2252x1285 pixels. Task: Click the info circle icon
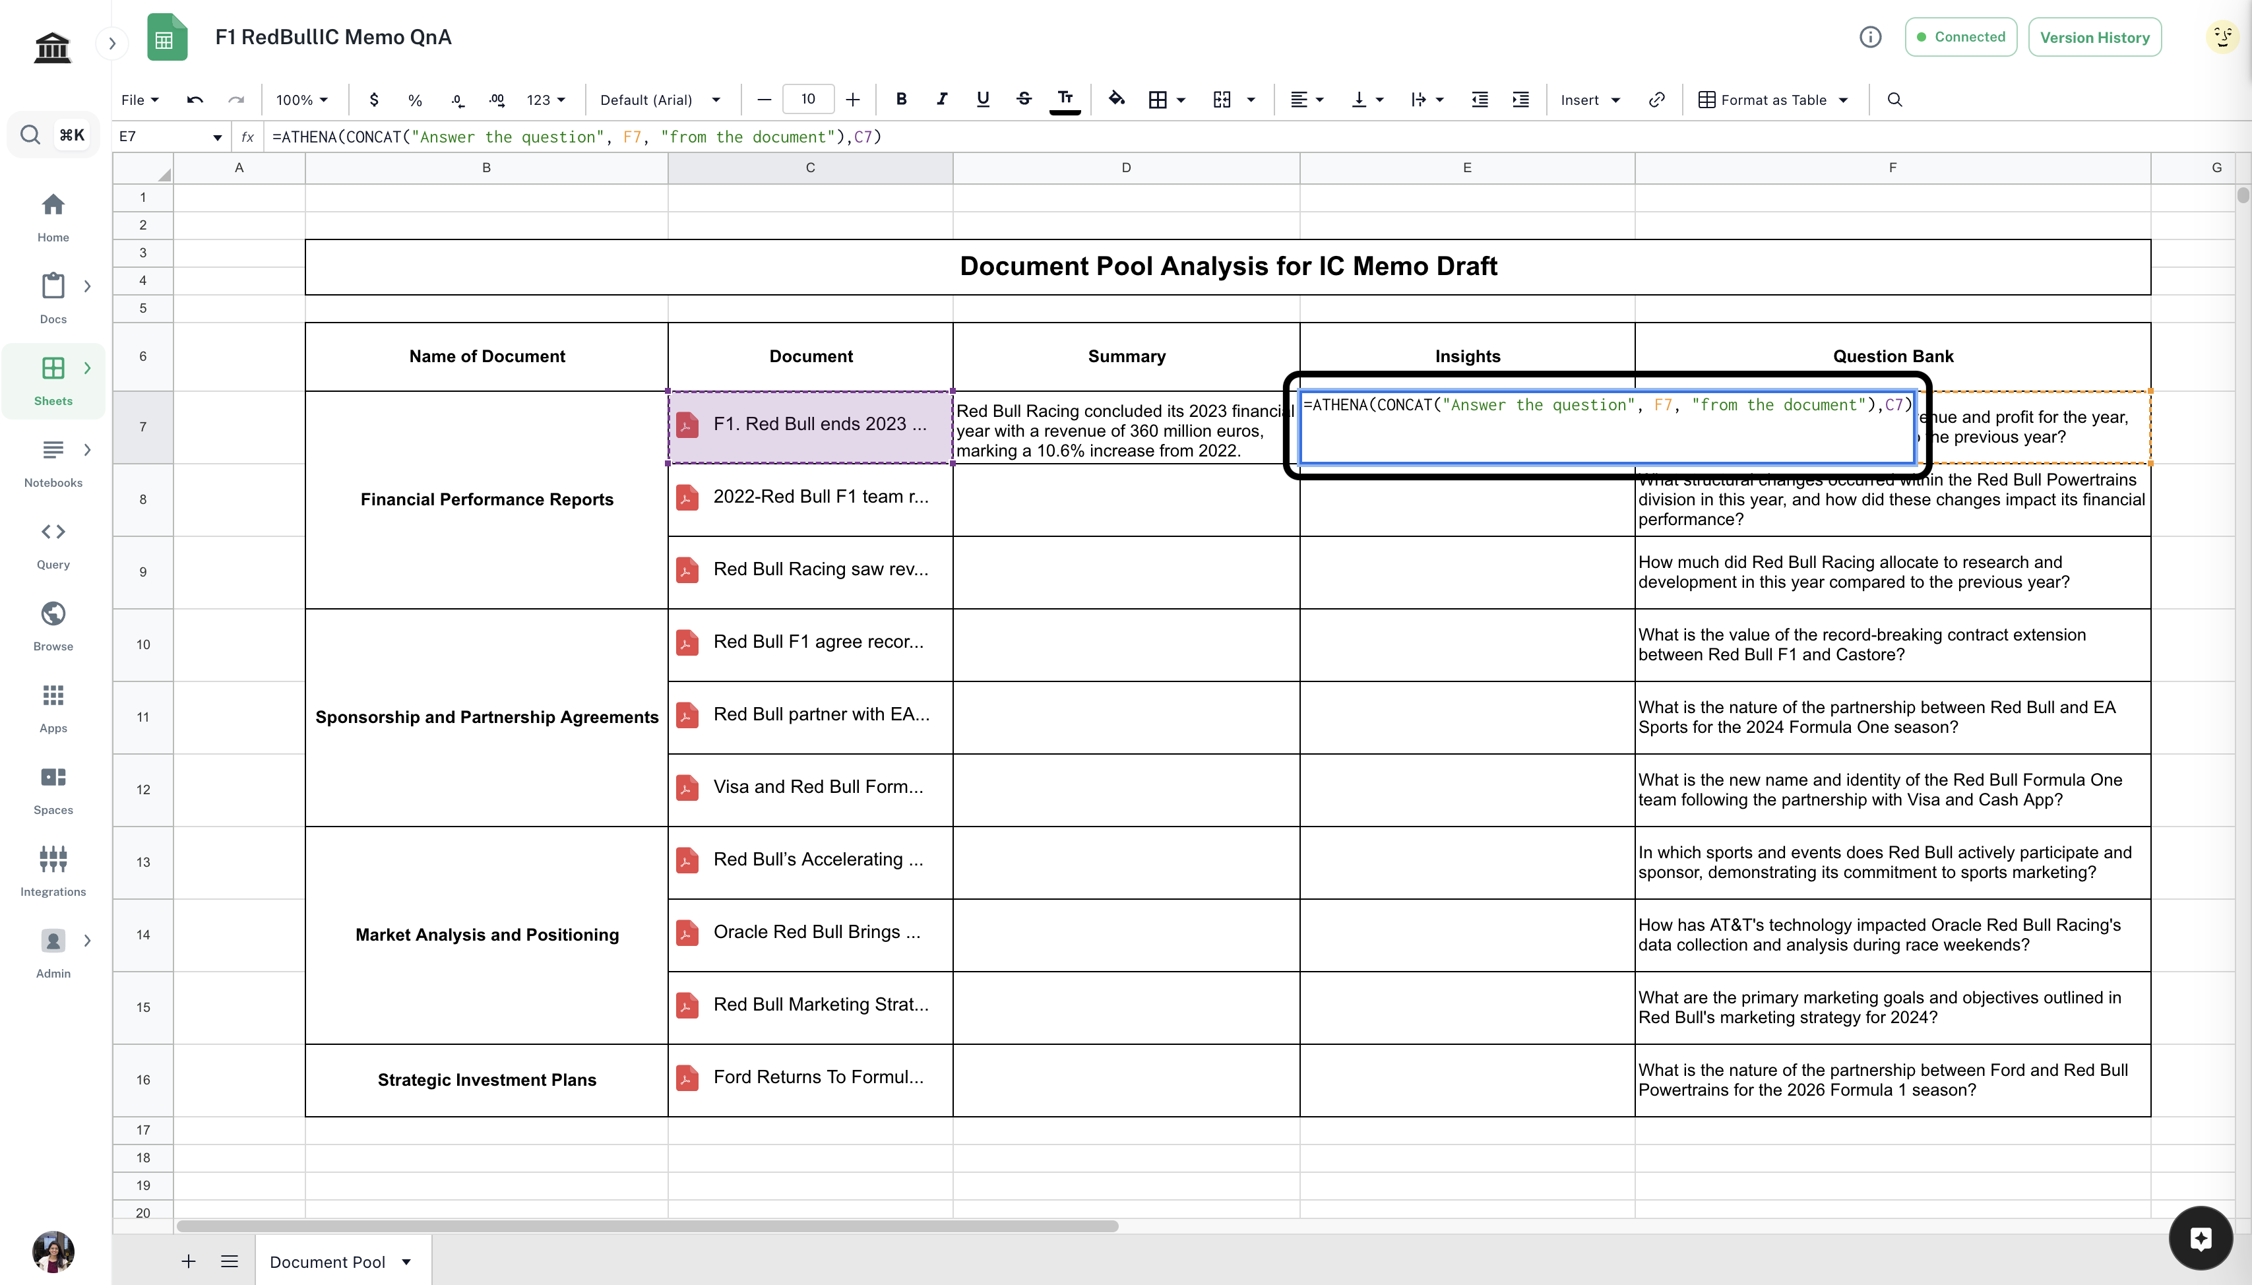point(1870,37)
